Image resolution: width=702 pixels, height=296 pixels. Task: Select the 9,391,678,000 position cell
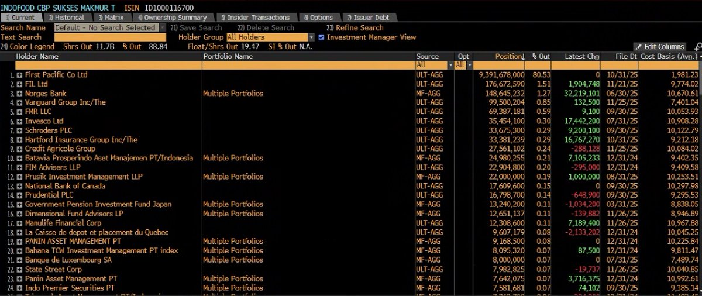click(x=501, y=75)
